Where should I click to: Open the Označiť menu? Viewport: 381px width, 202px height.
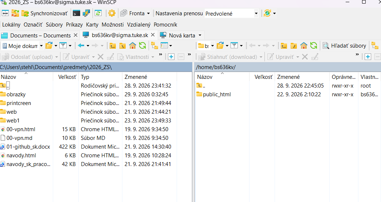click(x=33, y=24)
